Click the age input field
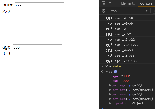Viewport: 155px width, 109px height. pos(37,47)
